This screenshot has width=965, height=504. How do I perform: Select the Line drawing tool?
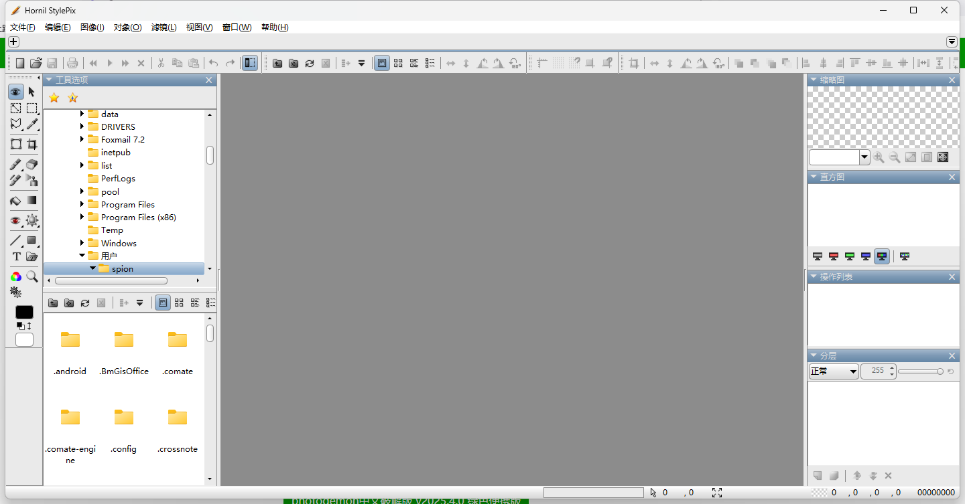(15, 240)
